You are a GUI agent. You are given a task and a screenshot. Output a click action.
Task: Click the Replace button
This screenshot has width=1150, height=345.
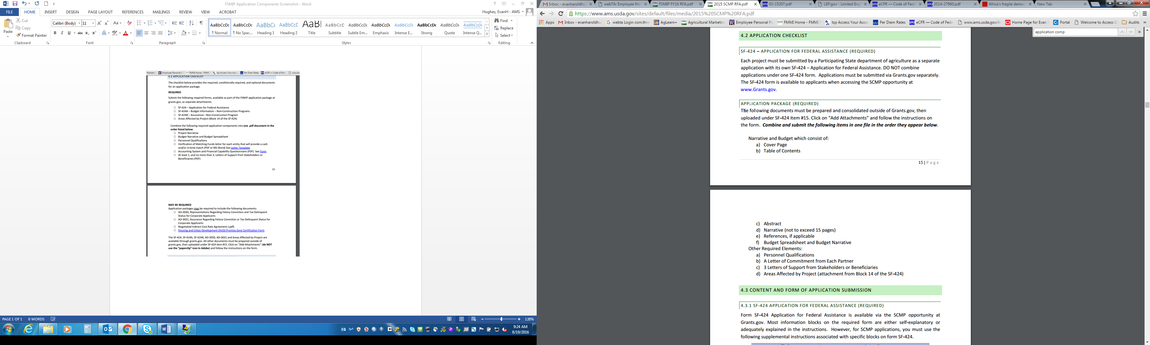point(503,28)
